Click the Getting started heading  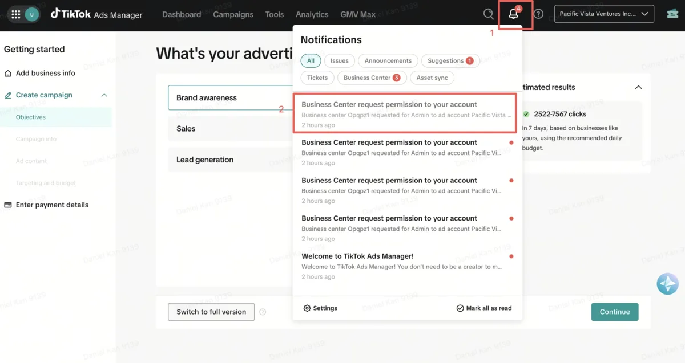click(34, 50)
